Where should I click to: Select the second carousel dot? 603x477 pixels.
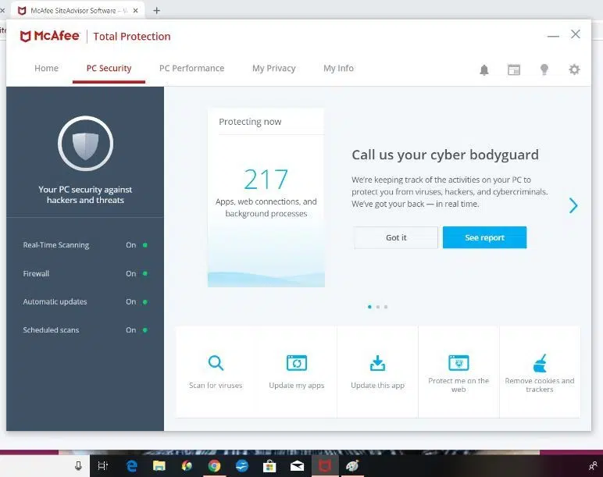click(x=377, y=307)
